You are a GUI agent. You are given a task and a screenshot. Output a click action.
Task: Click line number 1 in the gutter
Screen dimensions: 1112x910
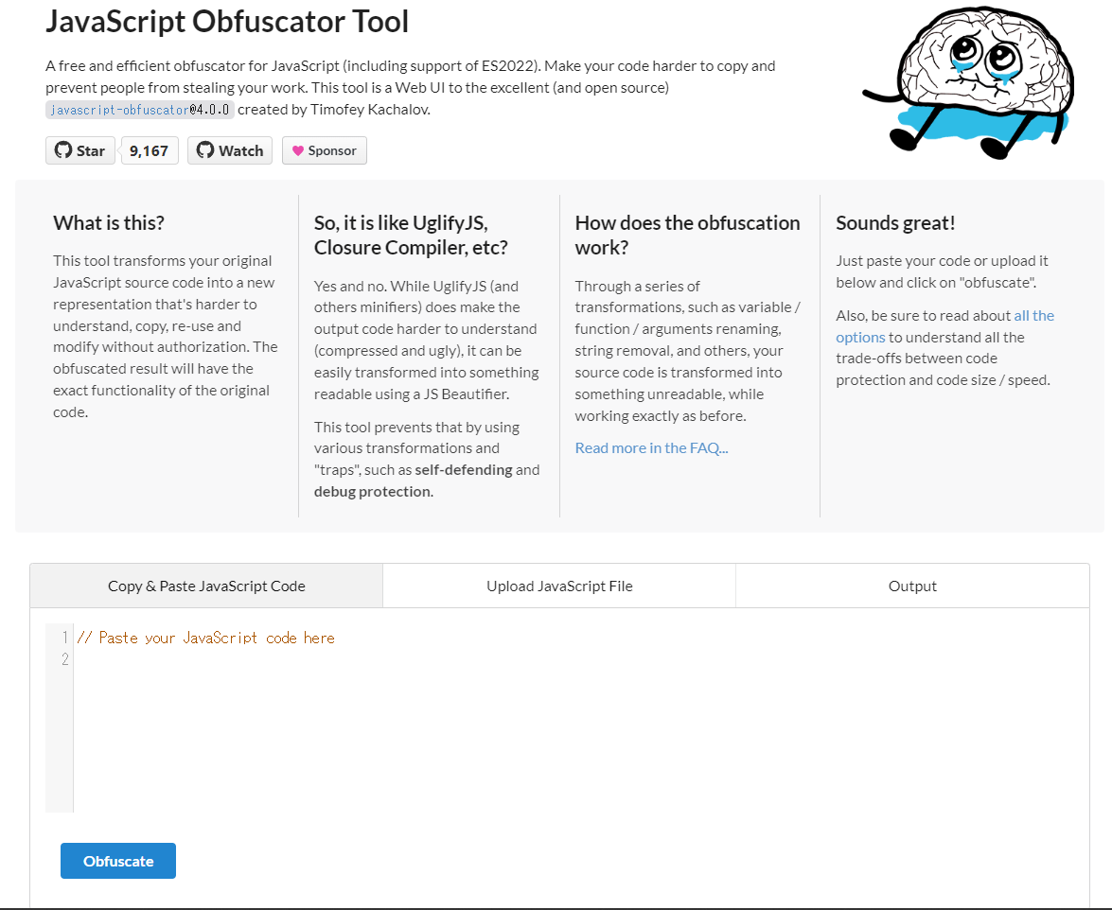coord(63,637)
